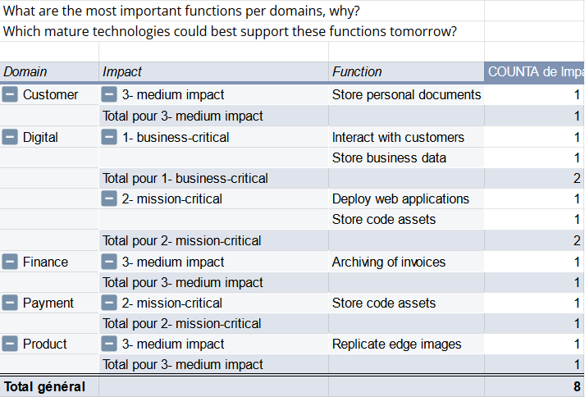Image resolution: width=585 pixels, height=397 pixels.
Task: Collapse Finance's 3- medium impact group
Action: [x=109, y=262]
